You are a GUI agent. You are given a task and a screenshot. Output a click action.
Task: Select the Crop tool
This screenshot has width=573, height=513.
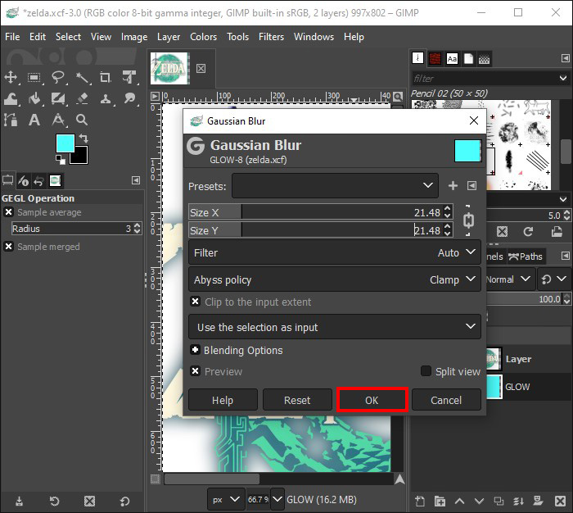106,77
